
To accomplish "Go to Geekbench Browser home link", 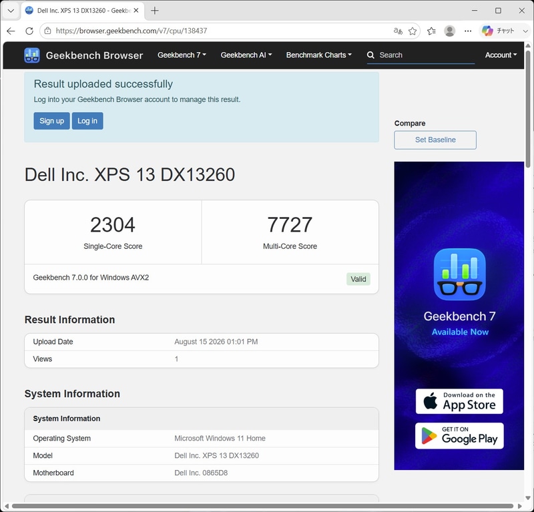I will [94, 55].
